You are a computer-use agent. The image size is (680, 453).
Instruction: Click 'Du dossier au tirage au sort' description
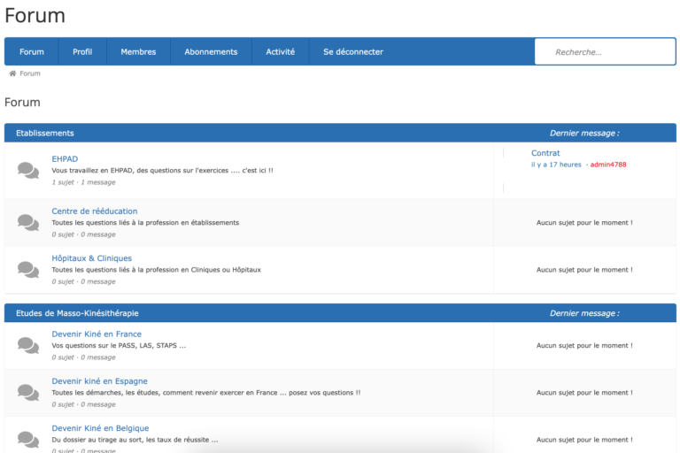click(135, 440)
